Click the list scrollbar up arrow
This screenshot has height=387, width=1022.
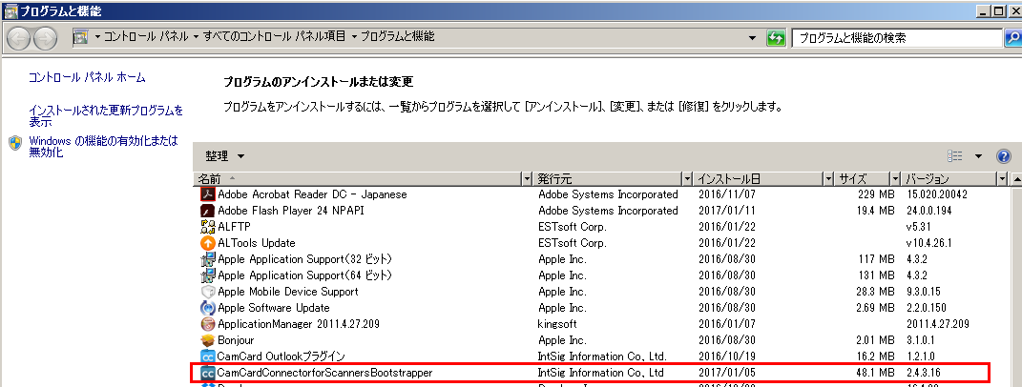[1017, 178]
